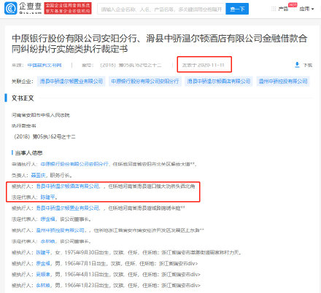Click the 查一下 search button
The image size is (321, 293).
point(237,9)
